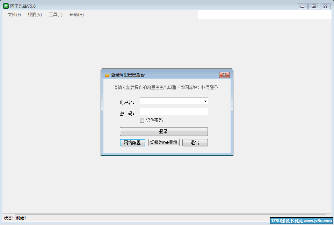Click the 用户名: label
Image resolution: width=334 pixels, height=225 pixels.
[x=127, y=102]
